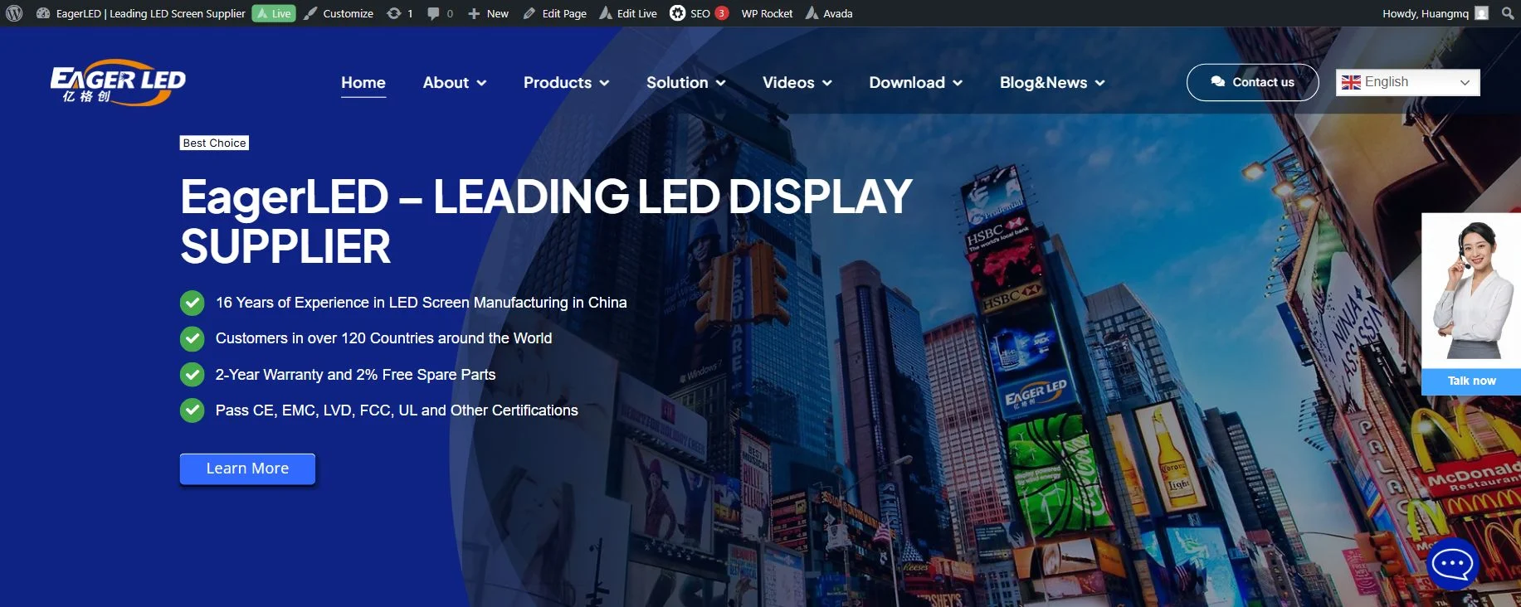The width and height of the screenshot is (1521, 607).
Task: Click the plus icon for New
Action: tap(474, 13)
